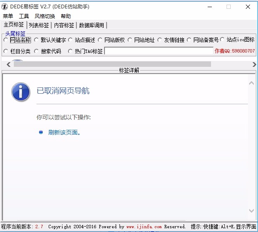
Task: Open the 工具 menu
Action: (x=24, y=16)
